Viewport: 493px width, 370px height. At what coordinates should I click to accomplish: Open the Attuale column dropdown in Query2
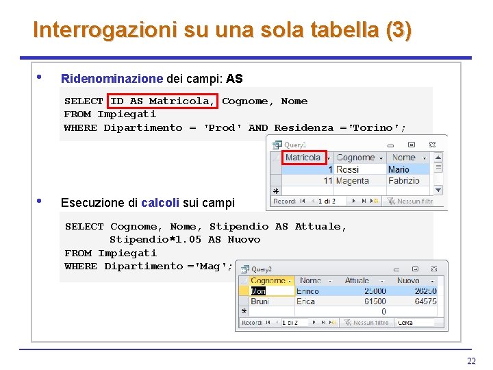(382, 281)
